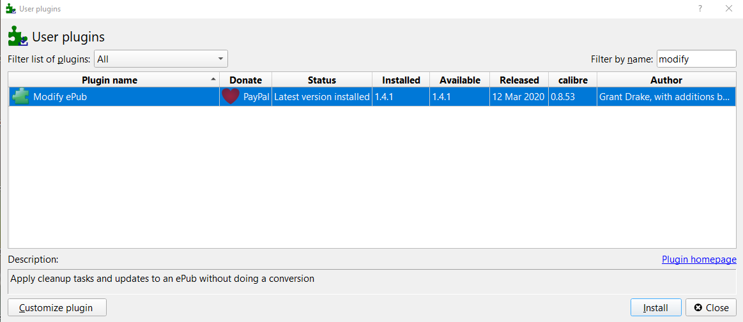Click the plugin description text box
Viewport: 743px width, 322px height.
372,281
